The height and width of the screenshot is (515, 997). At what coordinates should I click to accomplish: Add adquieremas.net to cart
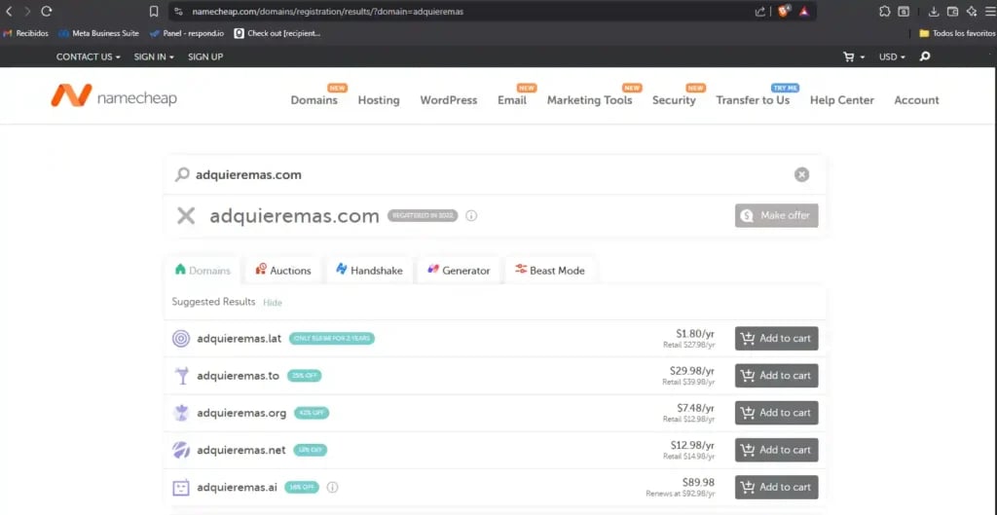(x=776, y=450)
